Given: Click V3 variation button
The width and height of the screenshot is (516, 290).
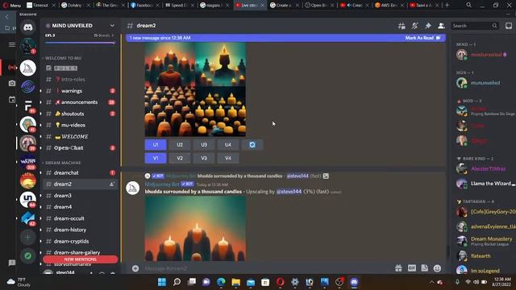Looking at the screenshot, I should (x=204, y=158).
